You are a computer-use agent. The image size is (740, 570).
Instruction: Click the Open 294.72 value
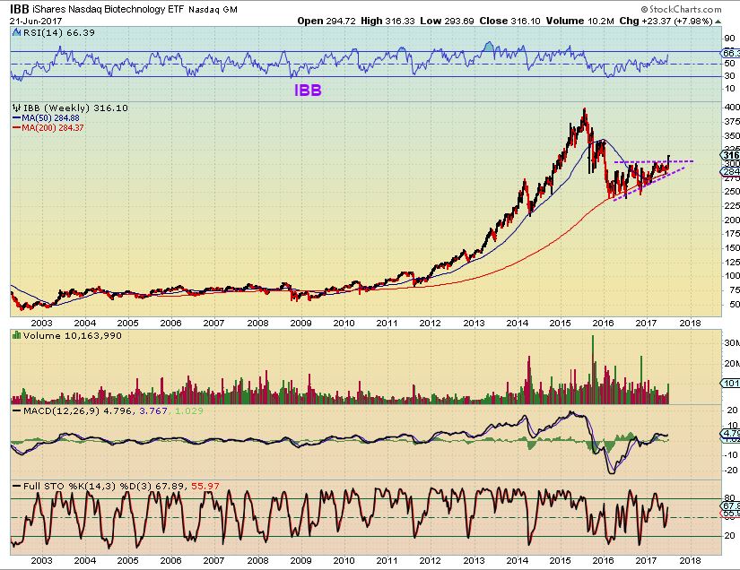(326, 22)
